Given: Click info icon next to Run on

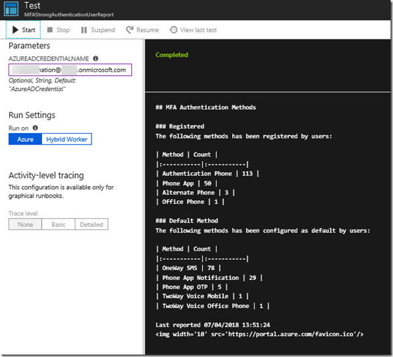Looking at the screenshot, I should 35,128.
